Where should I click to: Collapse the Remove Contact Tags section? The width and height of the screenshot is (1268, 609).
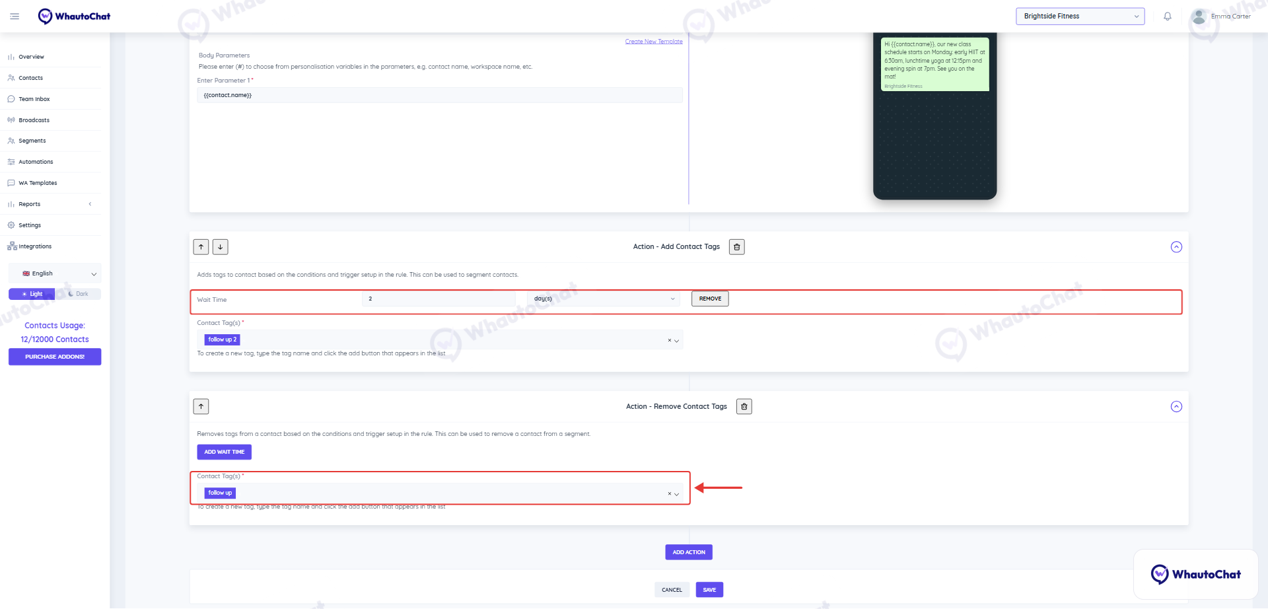[x=1176, y=407]
